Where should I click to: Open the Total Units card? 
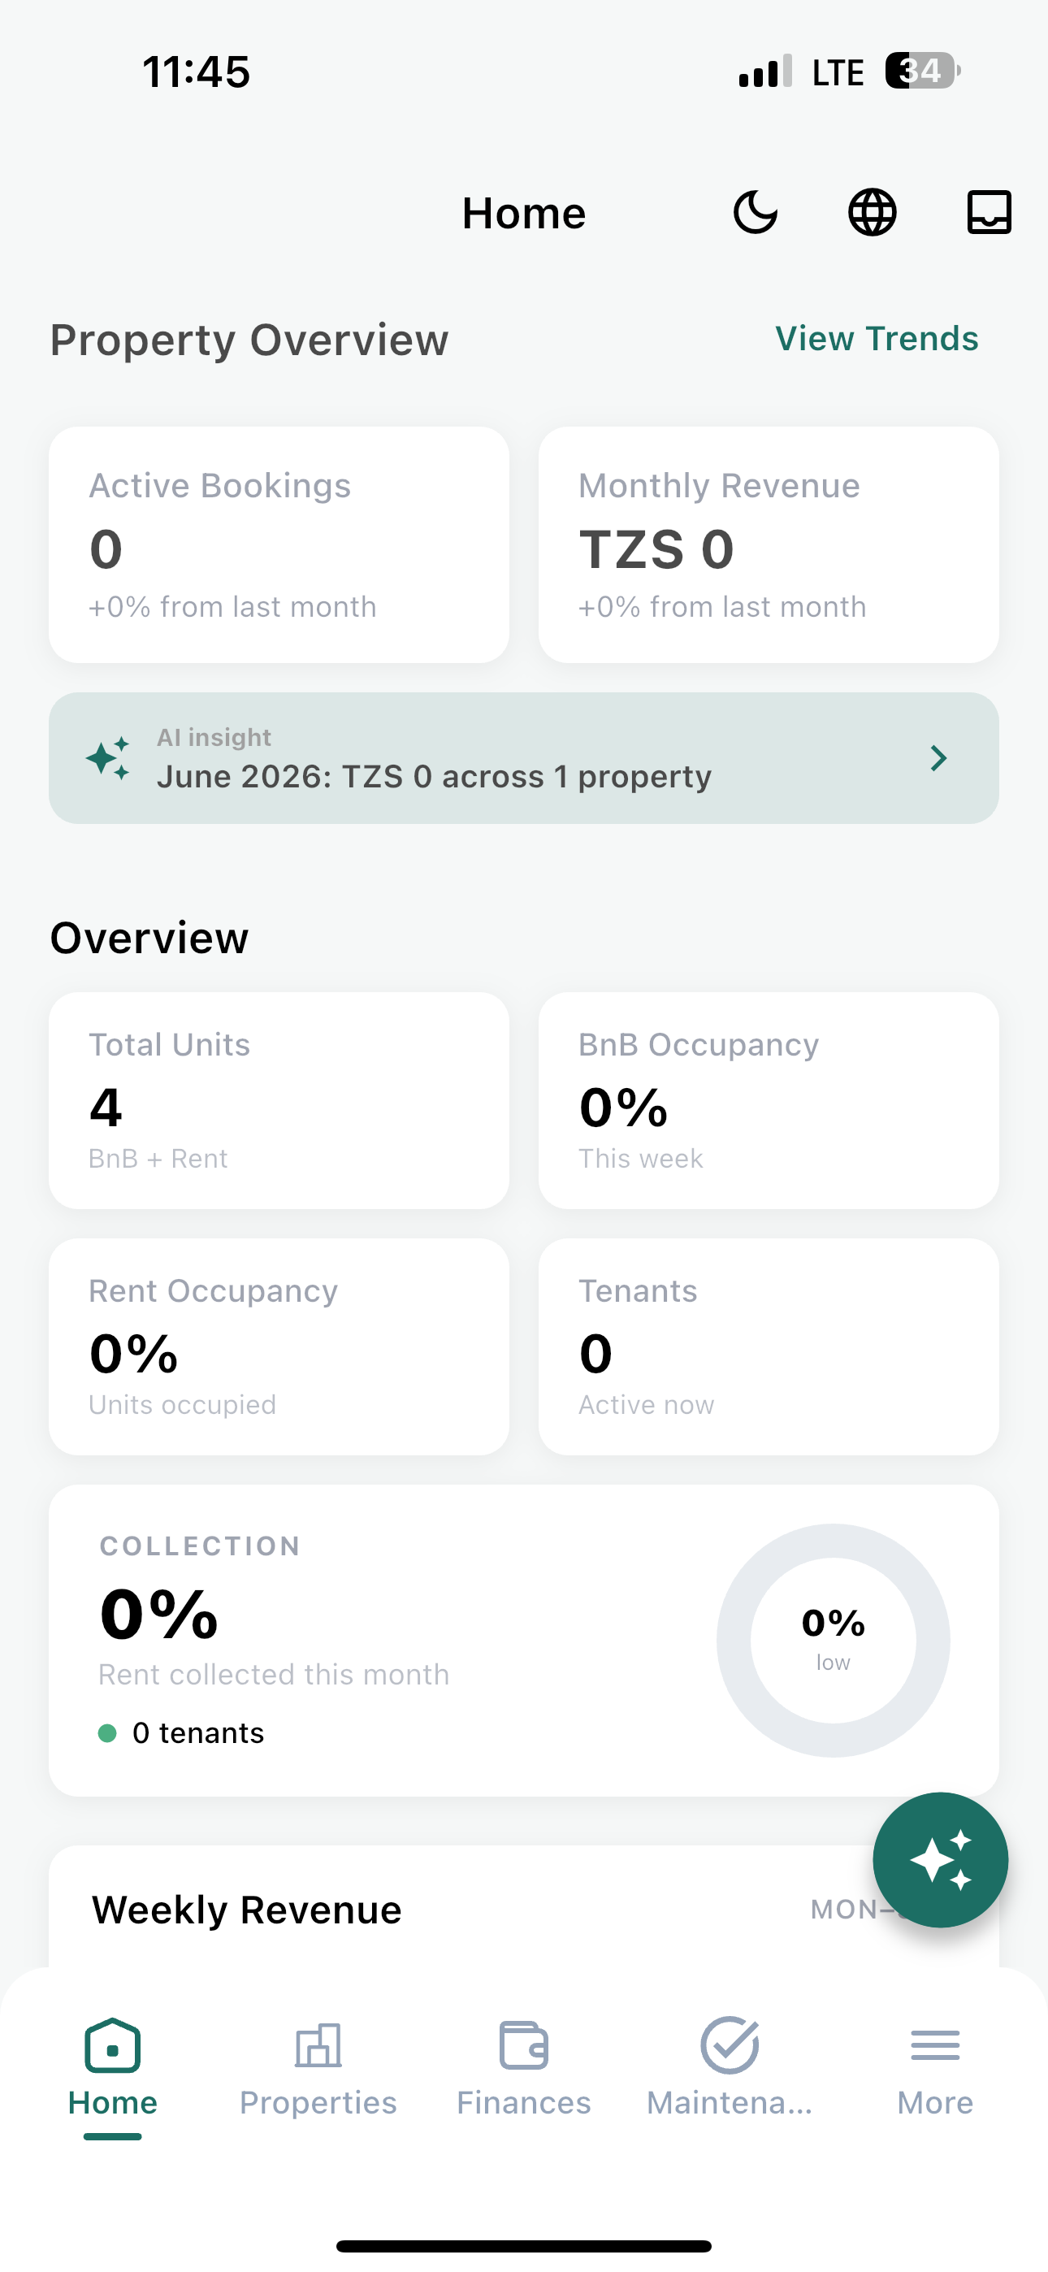pos(279,1101)
